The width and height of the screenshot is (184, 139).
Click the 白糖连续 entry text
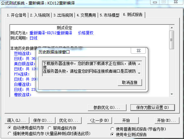(23, 84)
